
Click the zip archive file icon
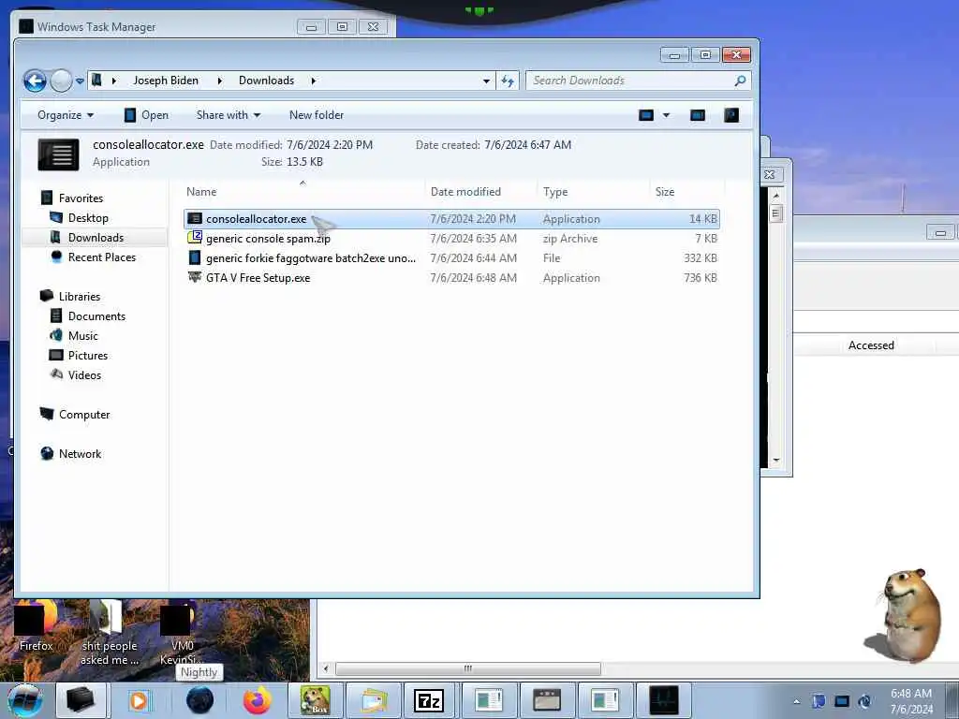coord(195,237)
